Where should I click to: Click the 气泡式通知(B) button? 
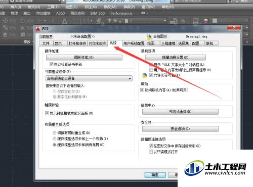click(x=180, y=112)
